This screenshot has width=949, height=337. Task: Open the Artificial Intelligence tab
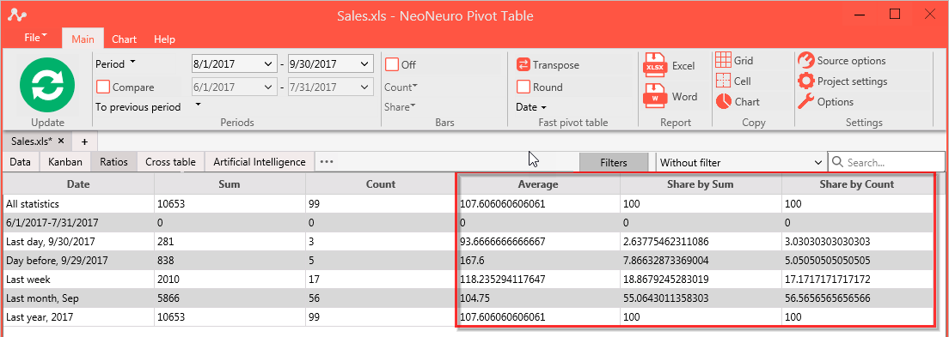pyautogui.click(x=260, y=162)
